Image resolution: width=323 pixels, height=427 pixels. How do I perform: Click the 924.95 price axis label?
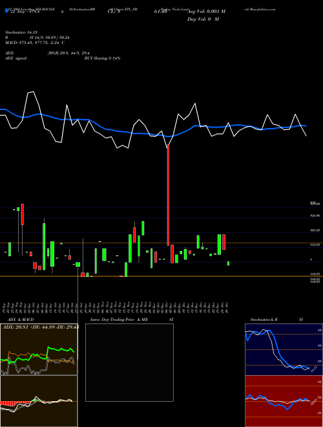tap(315, 215)
